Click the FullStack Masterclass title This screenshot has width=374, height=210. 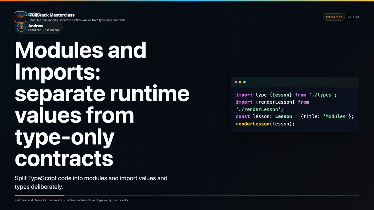tap(52, 15)
